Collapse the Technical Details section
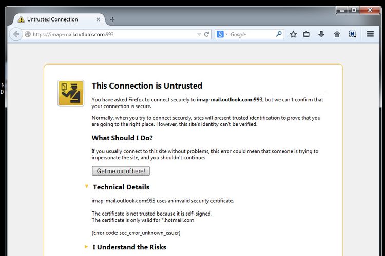 tap(87, 187)
